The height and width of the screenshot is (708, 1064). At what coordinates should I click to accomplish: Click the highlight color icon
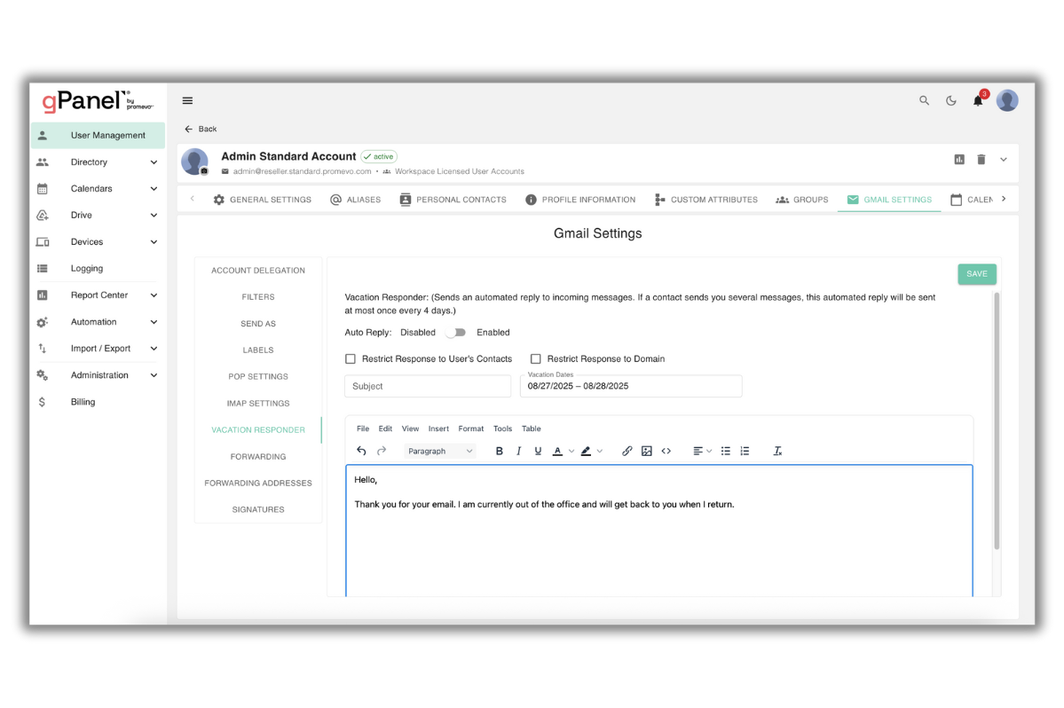point(586,451)
